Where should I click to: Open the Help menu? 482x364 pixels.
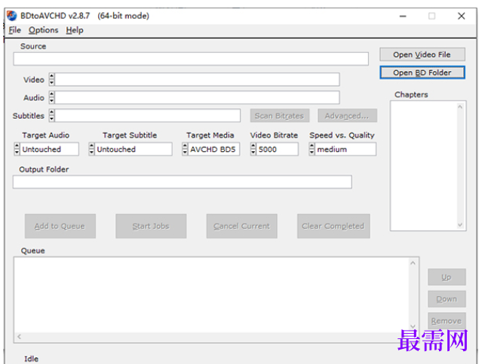(x=75, y=30)
